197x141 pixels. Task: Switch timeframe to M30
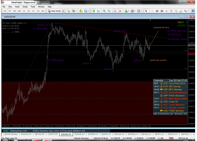[19, 11]
